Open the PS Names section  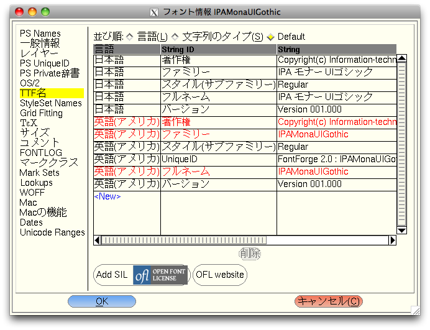(40, 34)
